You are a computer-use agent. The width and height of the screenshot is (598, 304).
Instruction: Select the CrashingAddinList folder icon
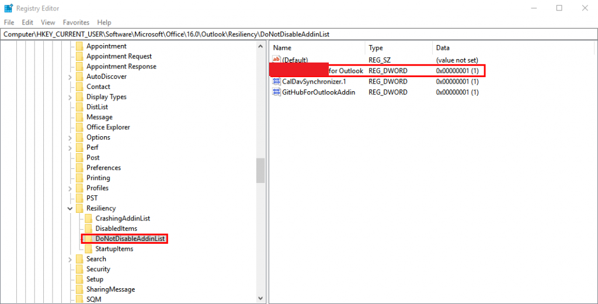(89, 219)
